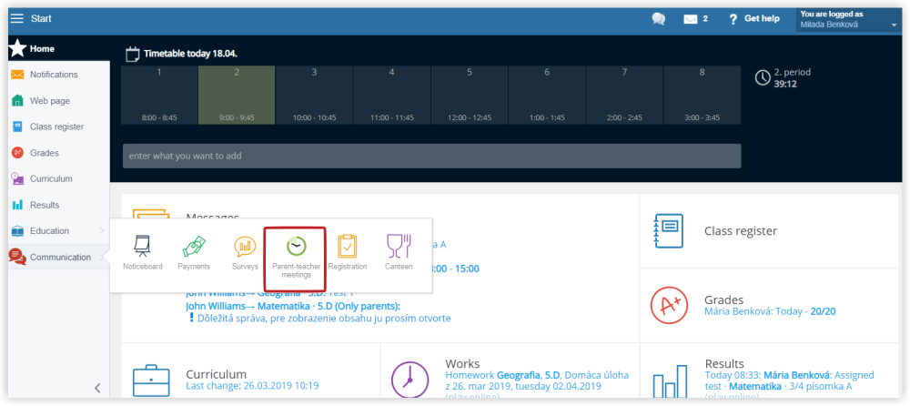Open Noticeboard from the Communication flyout
This screenshot has width=910, height=406.
tap(142, 252)
